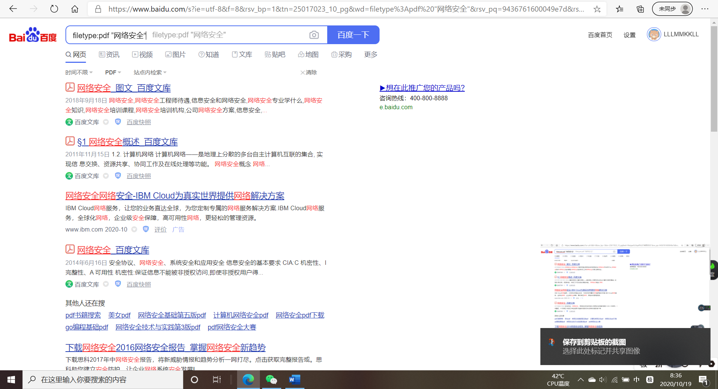This screenshot has width=718, height=389.
Task: Show more search categories under 更多
Action: [371, 55]
